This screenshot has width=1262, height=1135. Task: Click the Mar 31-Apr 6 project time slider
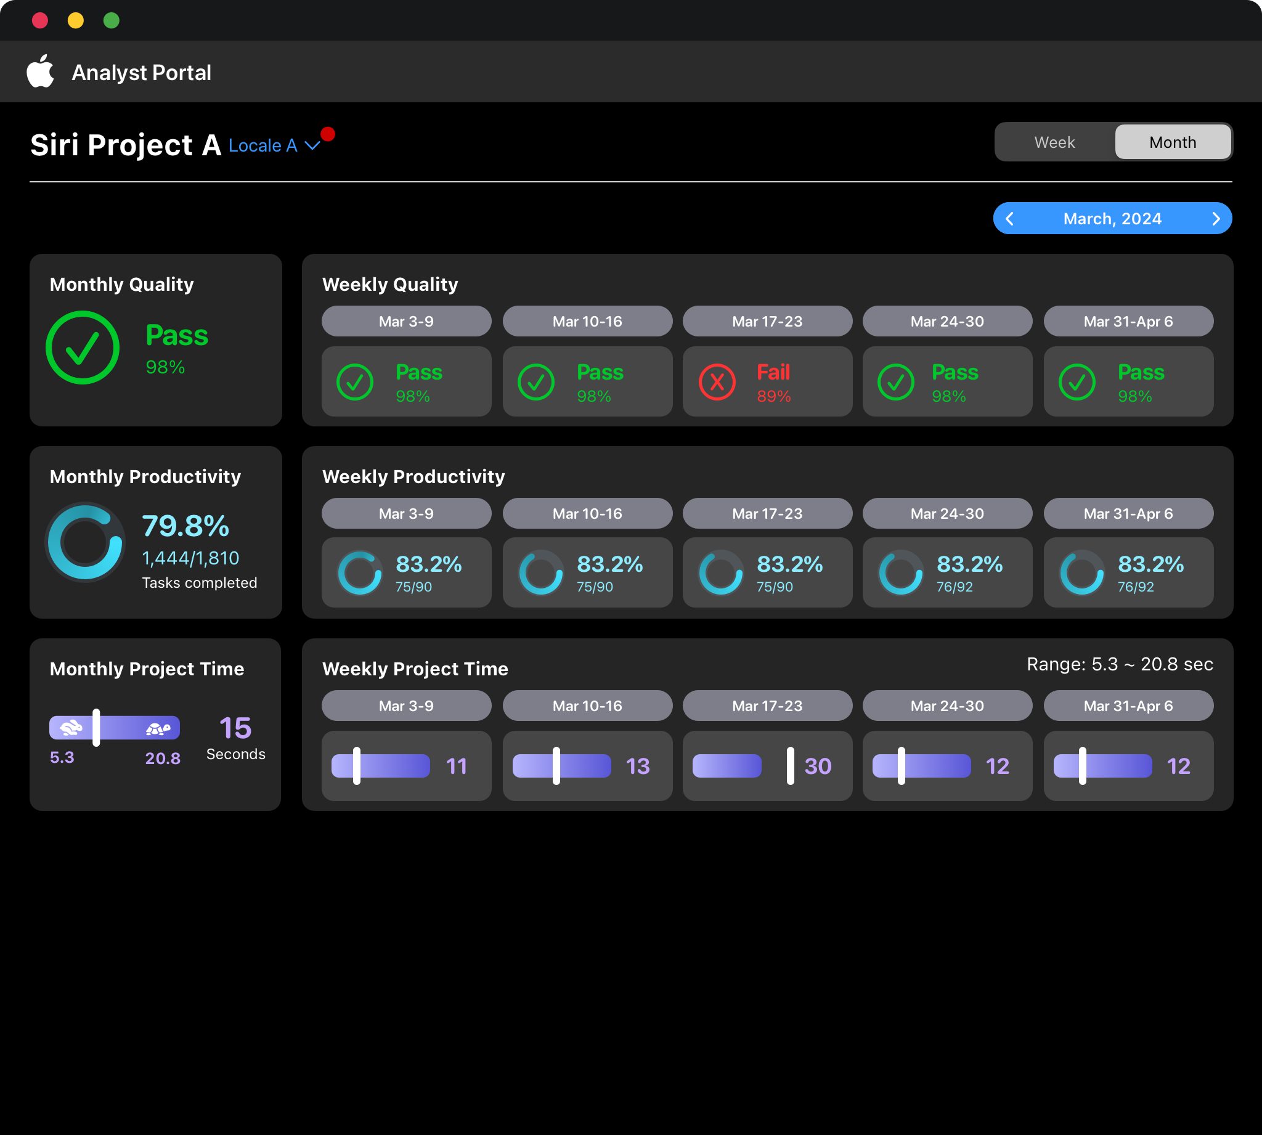click(x=1102, y=766)
